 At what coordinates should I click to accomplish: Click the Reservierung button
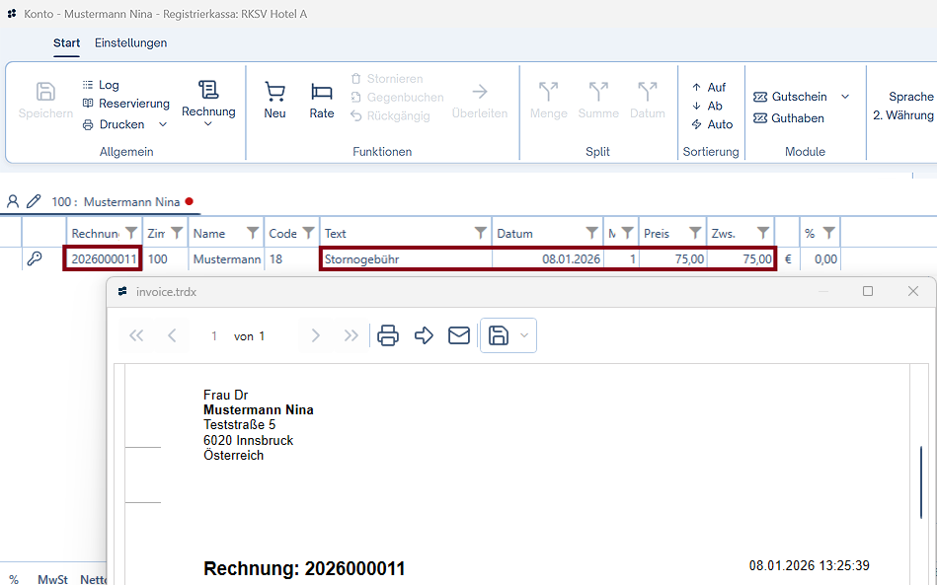pyautogui.click(x=125, y=104)
